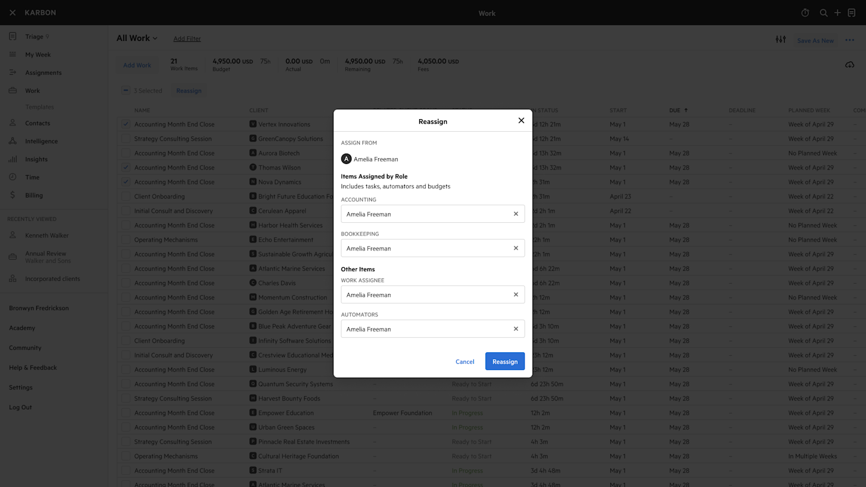This screenshot has height=487, width=866.
Task: Click the Time clock icon
Action: click(13, 177)
